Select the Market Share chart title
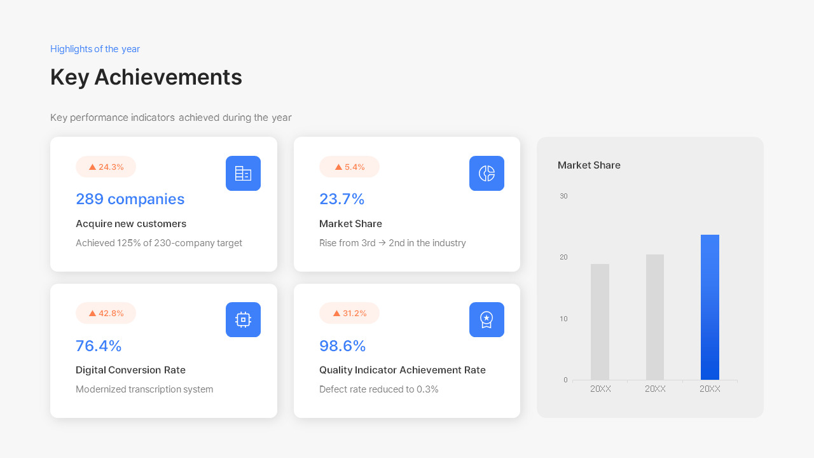The height and width of the screenshot is (458, 814). (589, 165)
